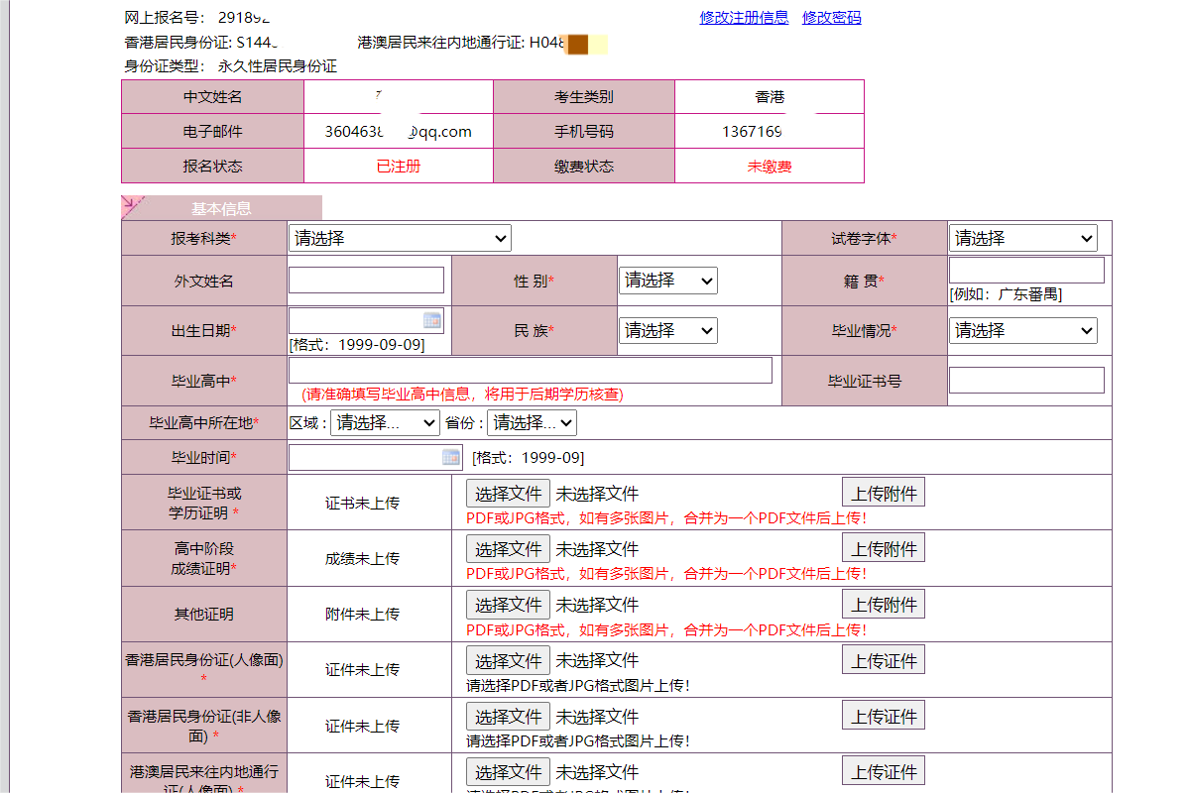Open the 试卷字体 dropdown

pyautogui.click(x=1022, y=238)
